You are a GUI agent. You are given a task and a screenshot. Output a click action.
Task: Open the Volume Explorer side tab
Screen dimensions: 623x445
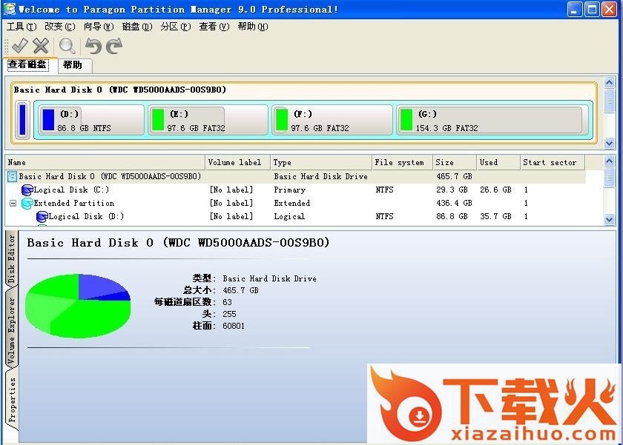click(x=11, y=331)
